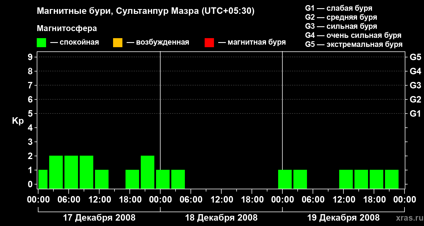Image resolution: width=424 pixels, height=226 pixels.
Task: Click the G2 label on the right axis
Action: tap(415, 99)
